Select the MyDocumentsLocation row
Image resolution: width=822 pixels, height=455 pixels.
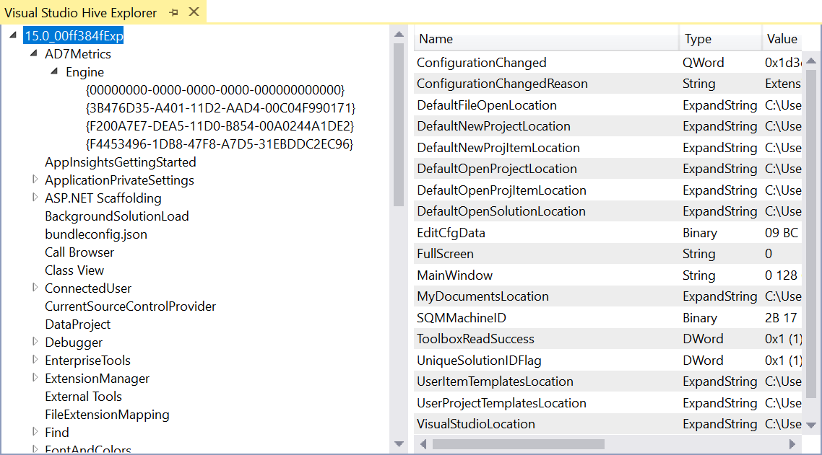[608, 296]
